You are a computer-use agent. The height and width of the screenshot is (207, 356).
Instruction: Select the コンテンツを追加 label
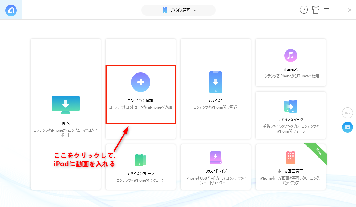[x=140, y=101]
